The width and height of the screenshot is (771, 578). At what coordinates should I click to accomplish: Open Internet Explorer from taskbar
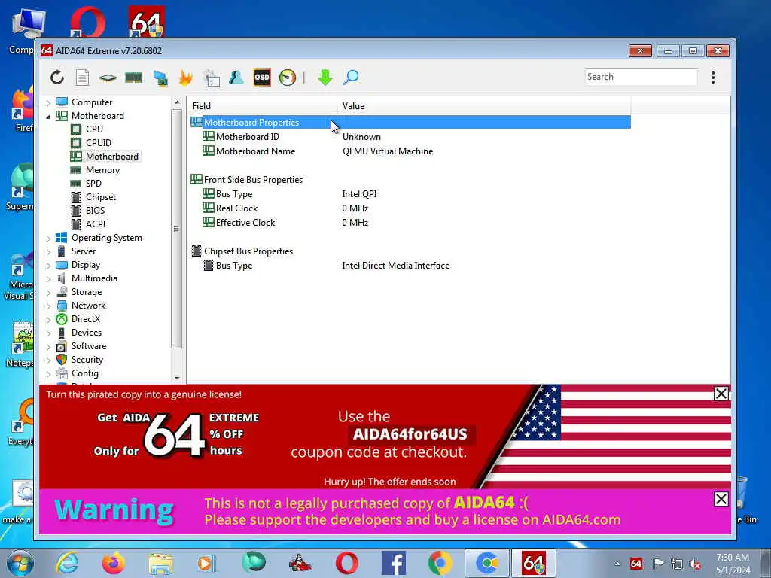pyautogui.click(x=67, y=563)
